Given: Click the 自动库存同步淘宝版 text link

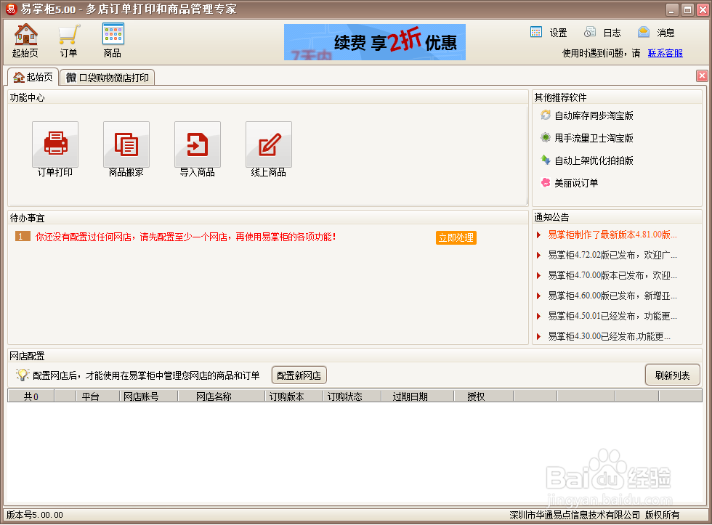Looking at the screenshot, I should click(x=594, y=115).
